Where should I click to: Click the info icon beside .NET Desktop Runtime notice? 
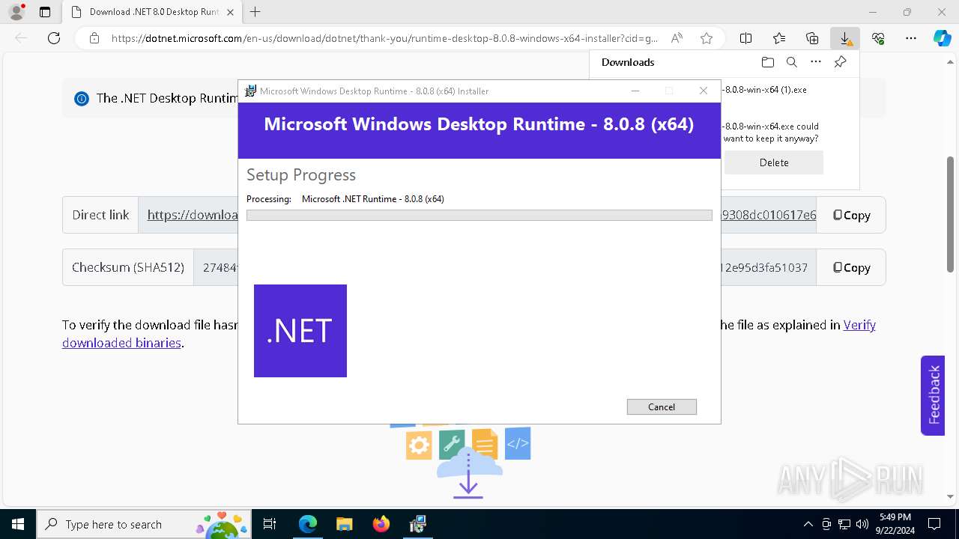82,99
